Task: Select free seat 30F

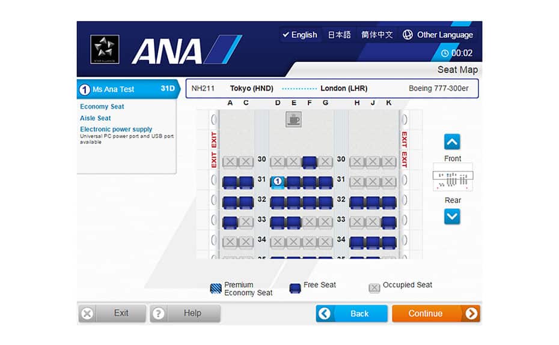Action: click(x=309, y=161)
